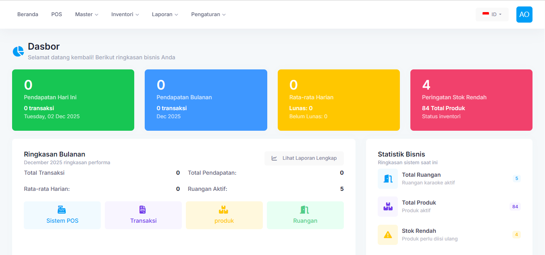Viewport: 545px width, 255px height.
Task: Click the document icon in Transaksi tile
Action: (143, 209)
